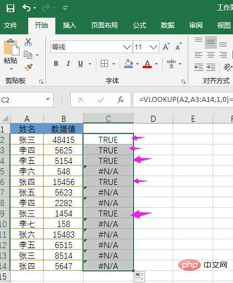This screenshot has height=283, width=233.
Task: Select the Cut scissors icon
Action: click(28, 42)
